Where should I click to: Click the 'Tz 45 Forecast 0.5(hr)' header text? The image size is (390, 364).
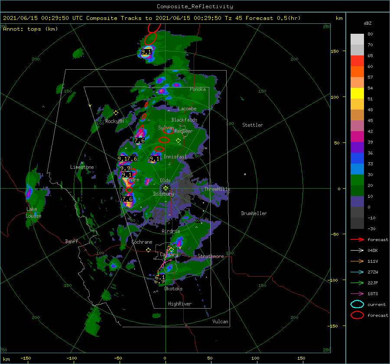[x=263, y=18]
